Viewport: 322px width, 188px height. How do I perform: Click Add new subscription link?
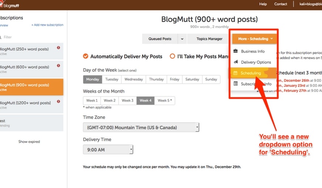pyautogui.click(x=47, y=25)
